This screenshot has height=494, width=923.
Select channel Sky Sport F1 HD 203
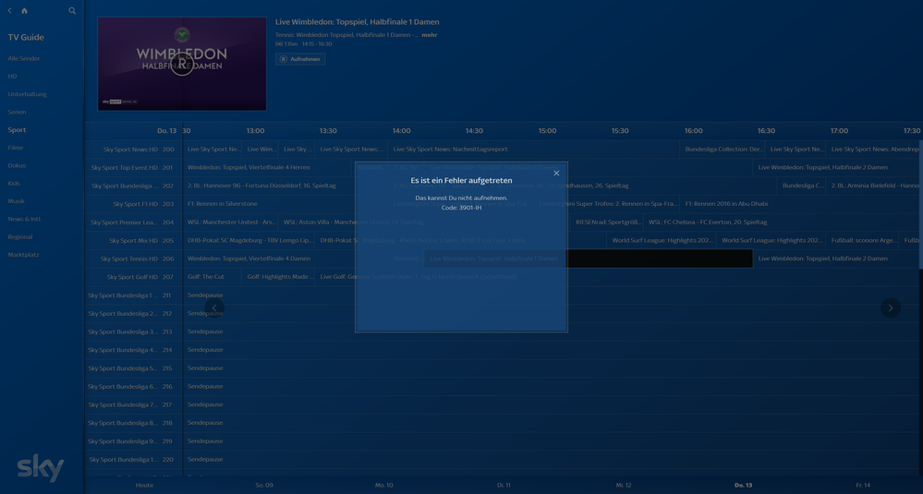(134, 204)
